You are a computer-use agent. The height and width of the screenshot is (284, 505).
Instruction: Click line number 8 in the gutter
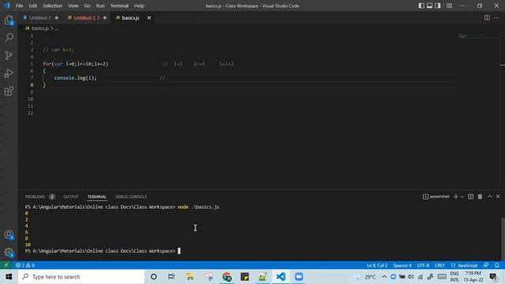[32, 85]
